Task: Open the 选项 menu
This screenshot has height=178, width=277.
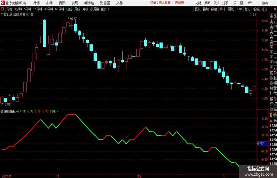Action: pos(225,3)
